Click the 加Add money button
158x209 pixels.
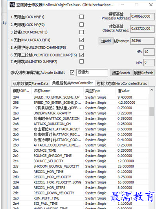(106, 41)
